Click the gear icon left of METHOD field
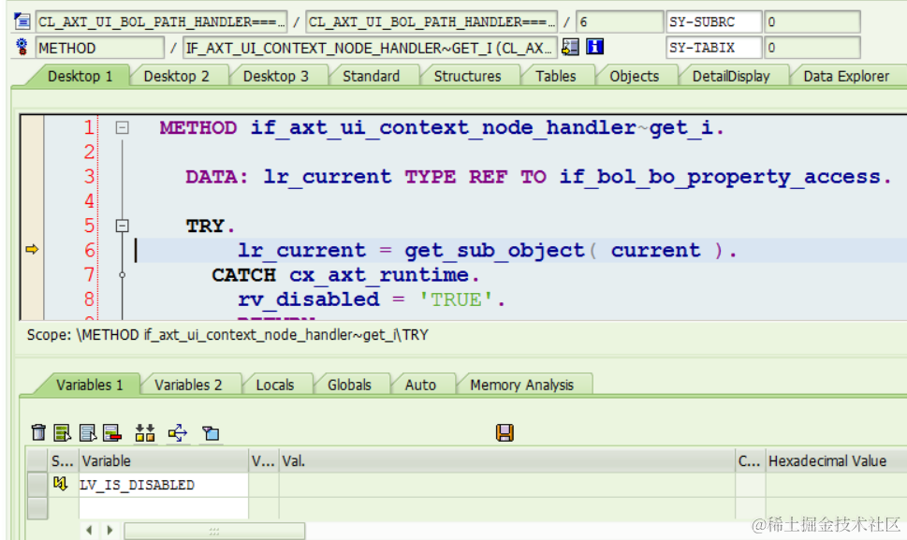The image size is (907, 540). (x=22, y=47)
